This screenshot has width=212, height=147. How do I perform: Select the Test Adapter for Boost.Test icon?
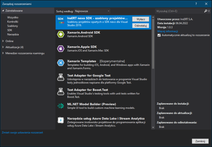click(x=60, y=91)
